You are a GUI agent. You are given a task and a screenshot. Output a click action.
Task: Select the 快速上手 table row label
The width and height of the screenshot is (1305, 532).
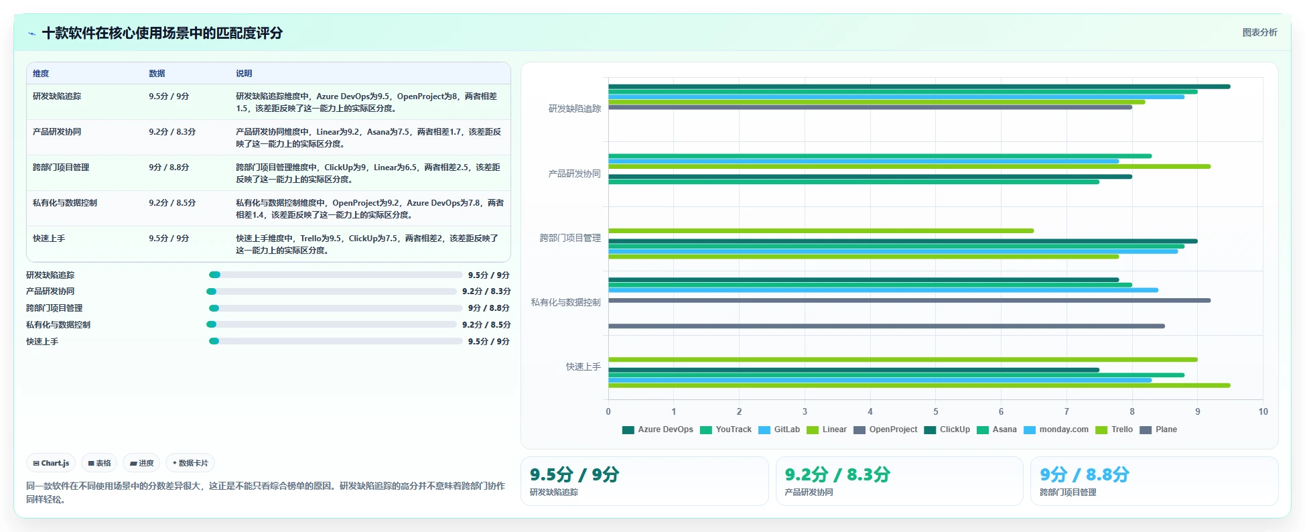[x=49, y=239]
